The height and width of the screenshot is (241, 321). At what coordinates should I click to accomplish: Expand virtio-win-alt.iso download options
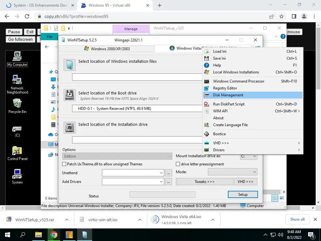(140, 220)
